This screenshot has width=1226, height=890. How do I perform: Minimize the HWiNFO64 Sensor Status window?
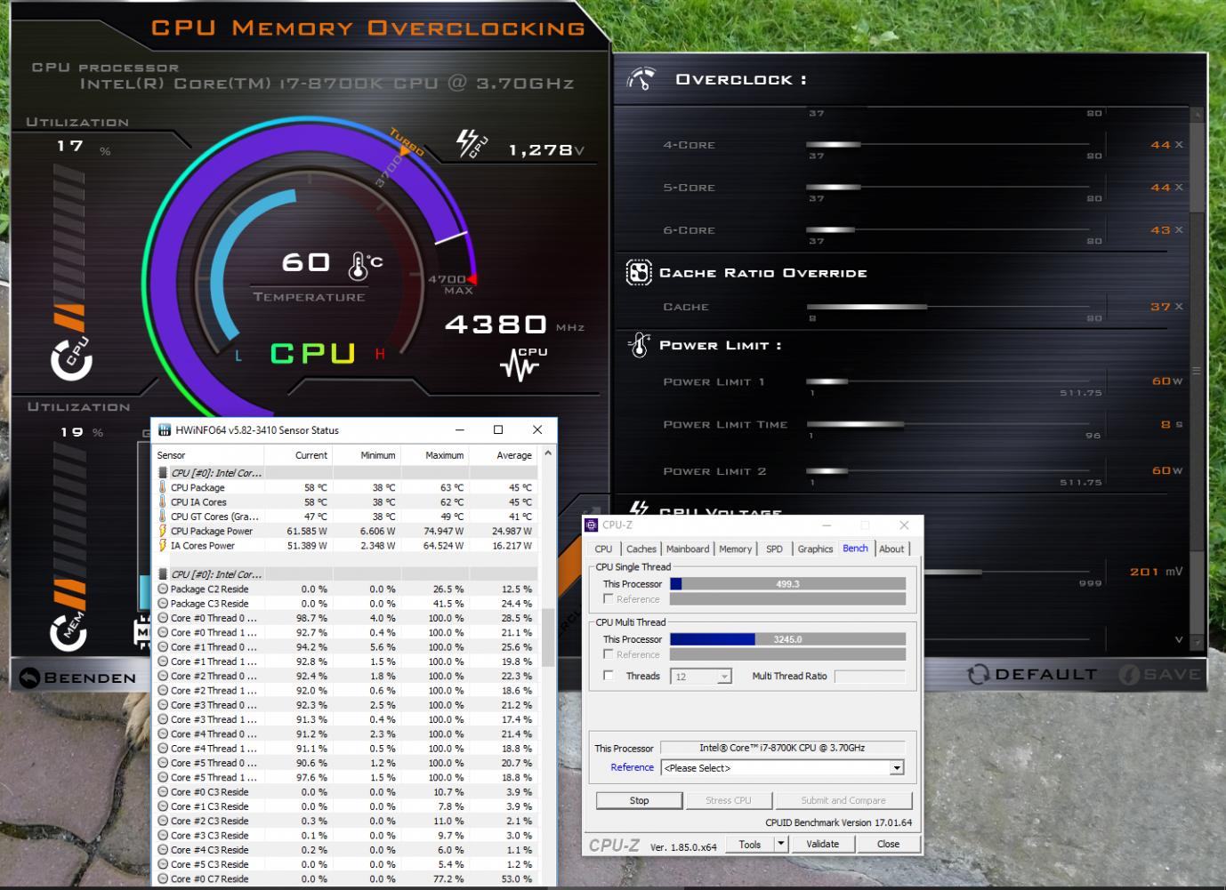click(x=460, y=430)
